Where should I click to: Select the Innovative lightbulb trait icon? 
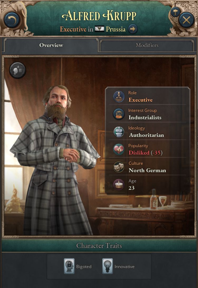coord(108,266)
